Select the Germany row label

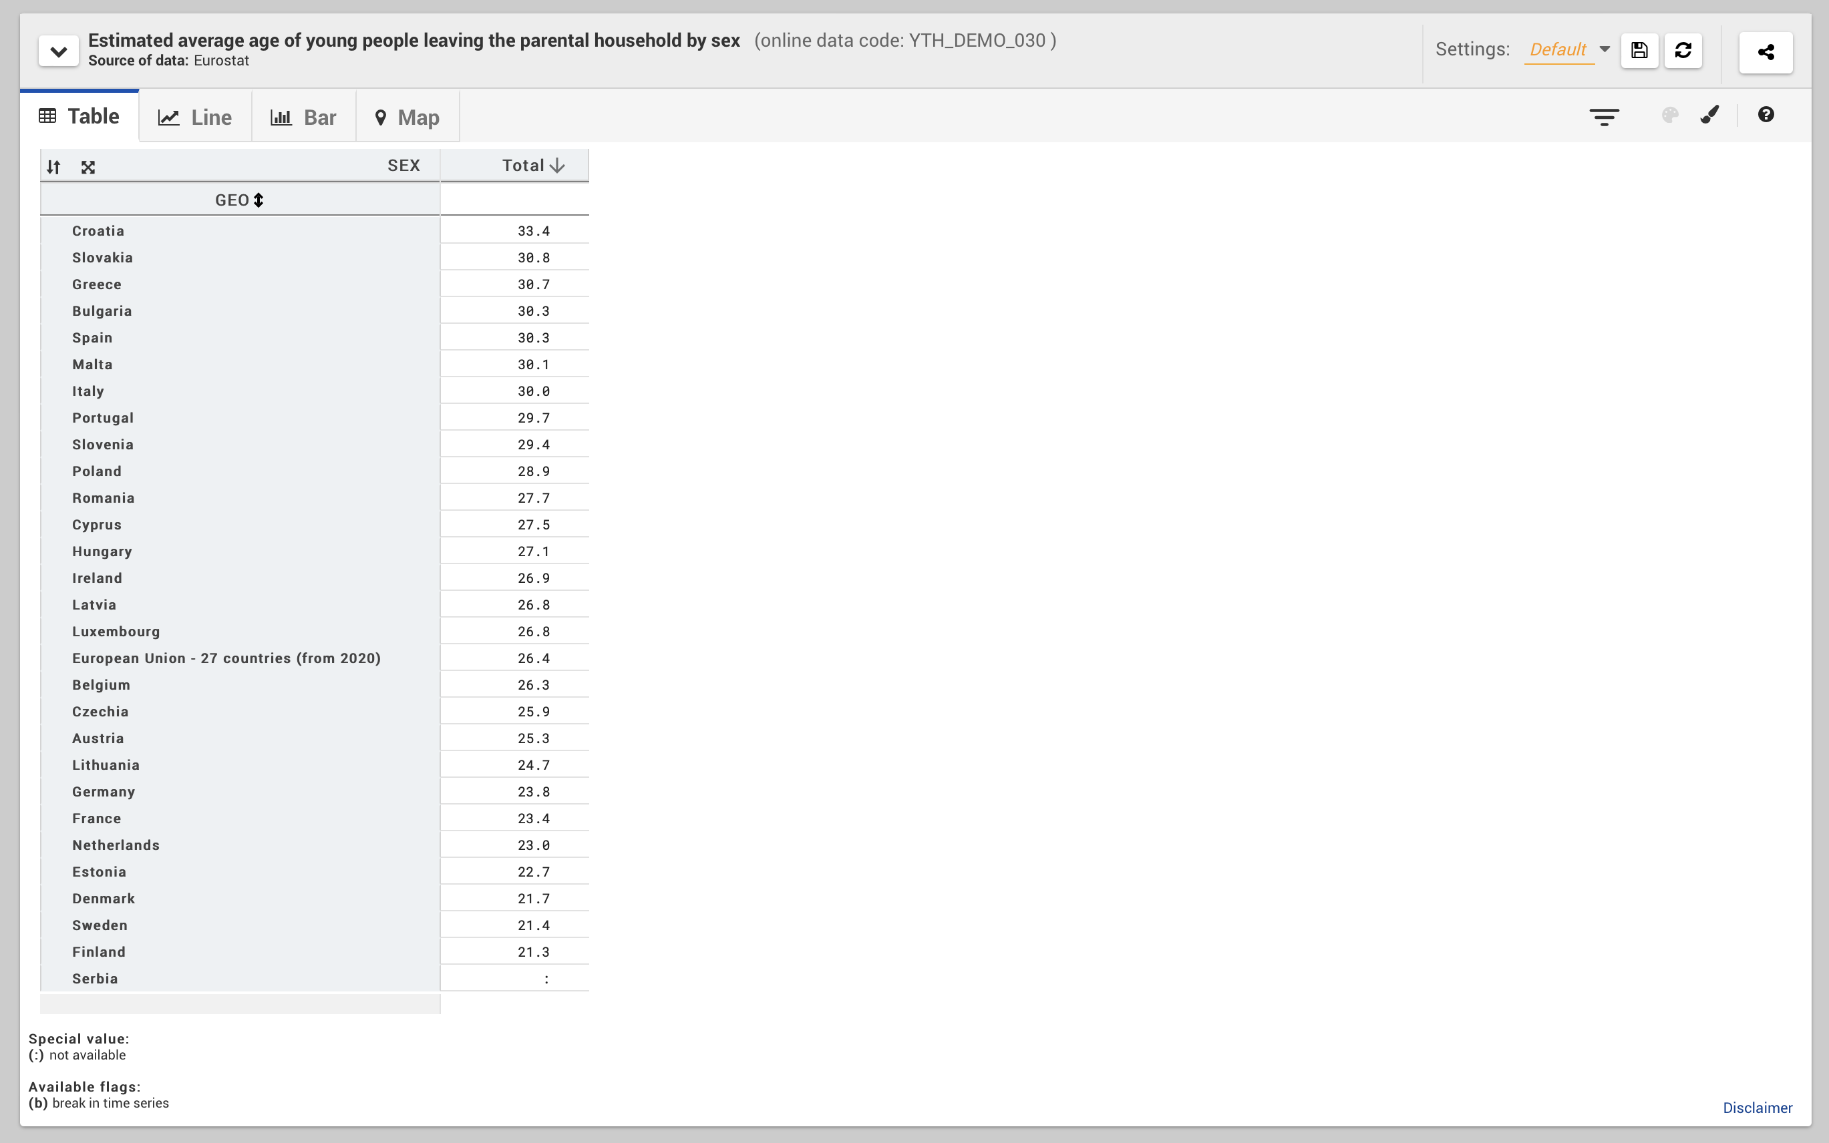(x=104, y=791)
